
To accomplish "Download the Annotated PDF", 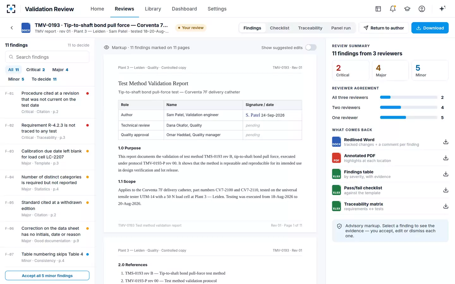I will point(446,158).
